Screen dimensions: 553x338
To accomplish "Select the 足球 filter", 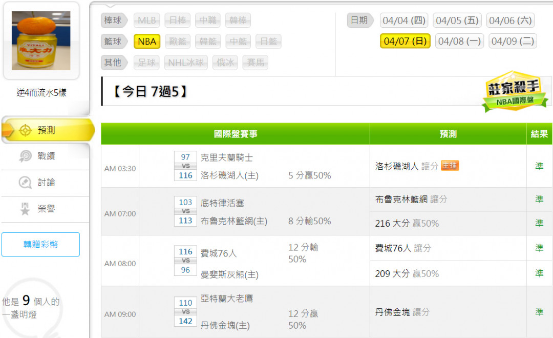I will [147, 63].
